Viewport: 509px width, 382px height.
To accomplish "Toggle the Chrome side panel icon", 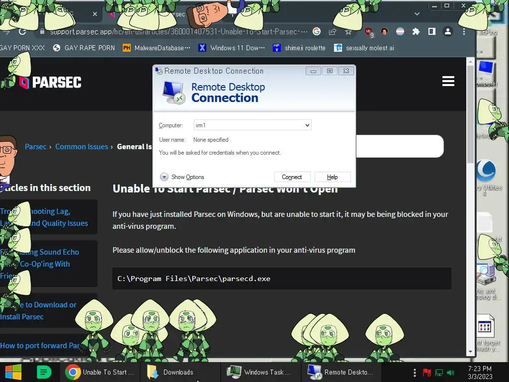I will click(x=432, y=31).
